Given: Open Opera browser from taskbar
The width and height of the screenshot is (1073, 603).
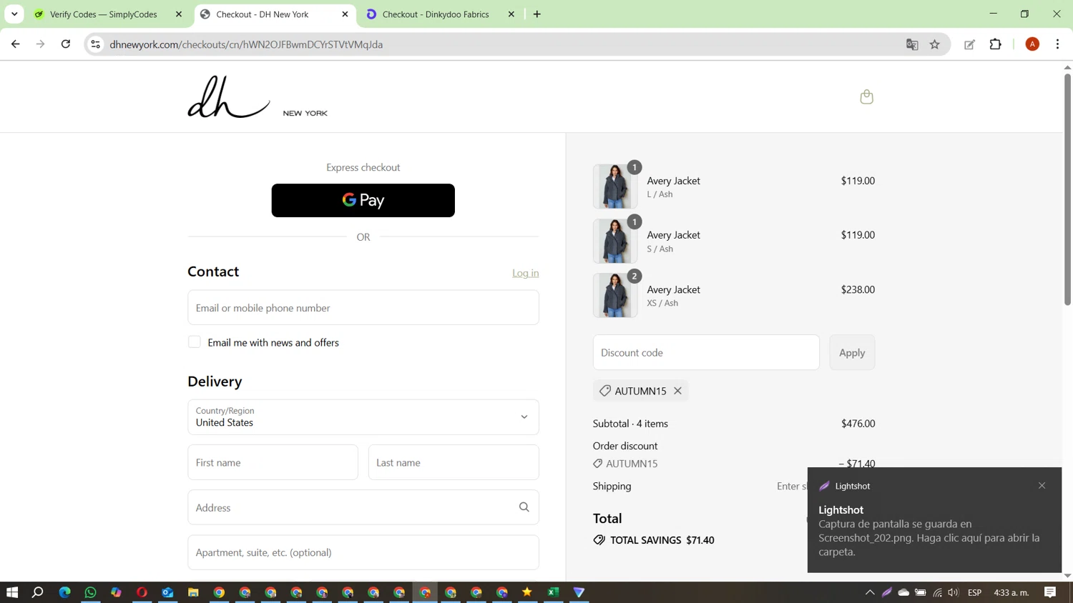Looking at the screenshot, I should click(142, 592).
